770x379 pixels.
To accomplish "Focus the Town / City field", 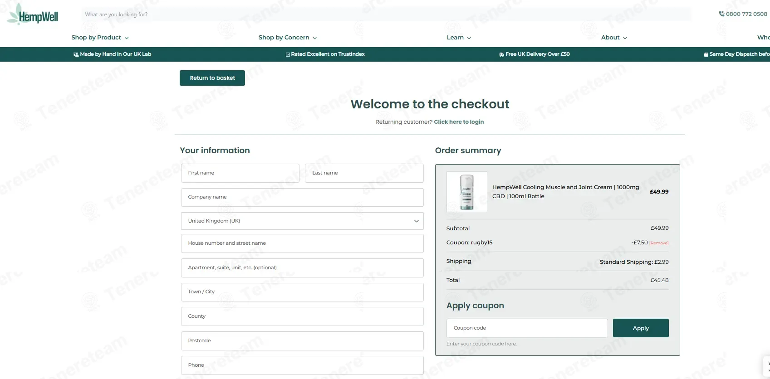I will (x=302, y=292).
